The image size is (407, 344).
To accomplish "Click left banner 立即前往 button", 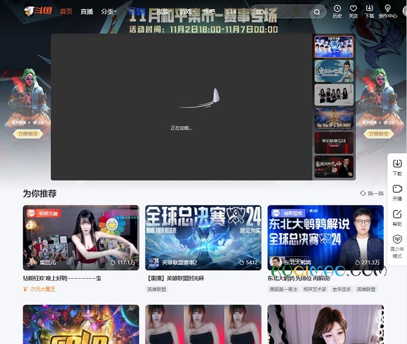I will 28,134.
